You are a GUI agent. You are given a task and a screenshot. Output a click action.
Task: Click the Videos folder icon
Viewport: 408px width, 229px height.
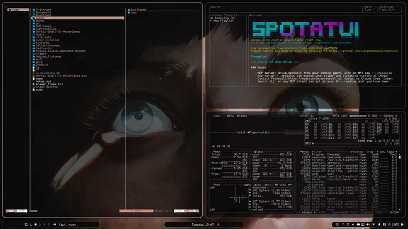pyautogui.click(x=34, y=54)
